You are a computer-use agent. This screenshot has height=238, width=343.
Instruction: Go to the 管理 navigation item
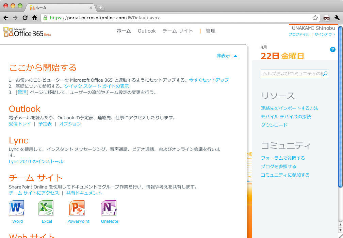pos(210,31)
